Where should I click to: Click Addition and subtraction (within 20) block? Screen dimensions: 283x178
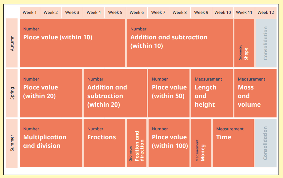(x=115, y=93)
